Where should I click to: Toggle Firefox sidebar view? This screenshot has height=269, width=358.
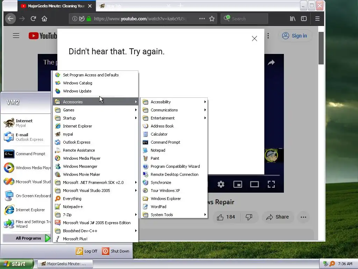coord(304,19)
